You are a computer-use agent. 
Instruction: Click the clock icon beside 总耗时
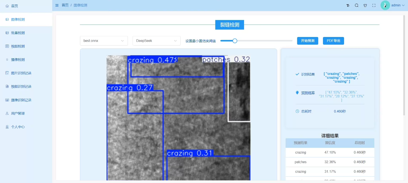coord(297,111)
